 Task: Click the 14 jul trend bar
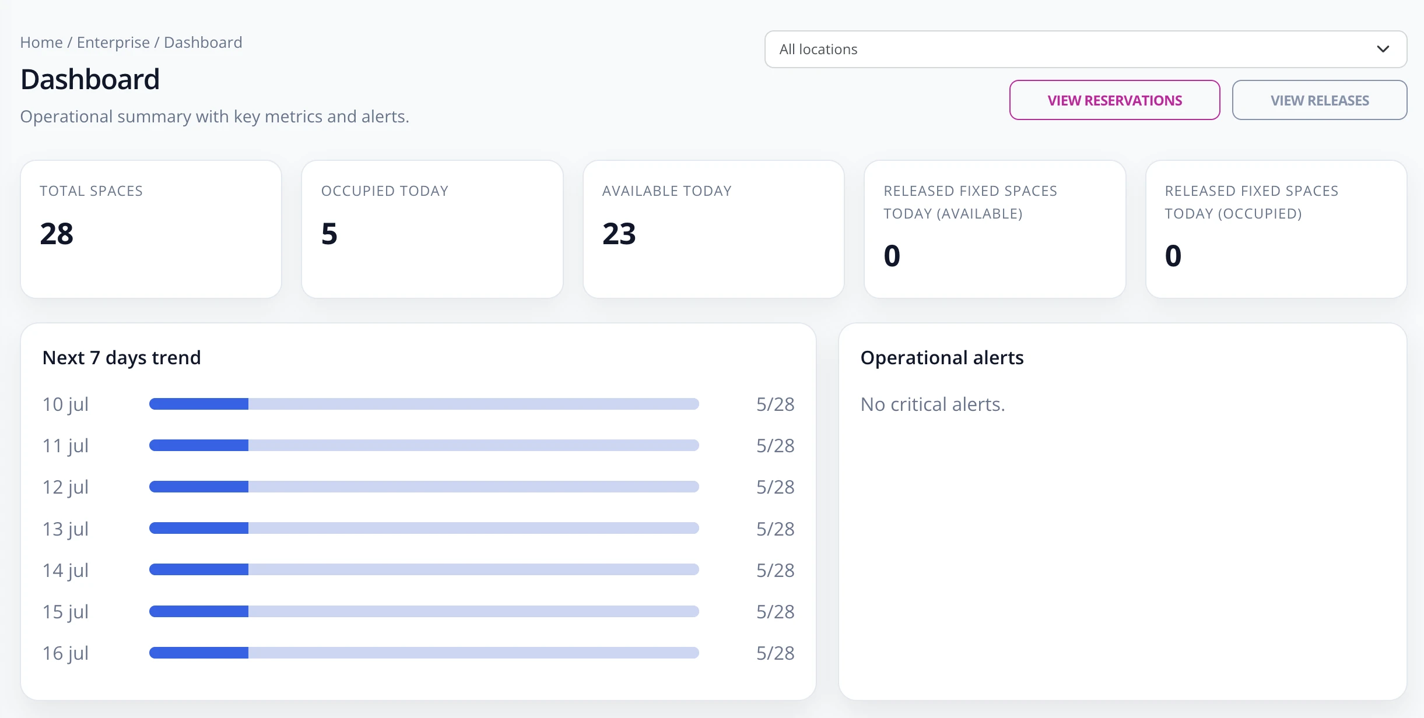(424, 569)
